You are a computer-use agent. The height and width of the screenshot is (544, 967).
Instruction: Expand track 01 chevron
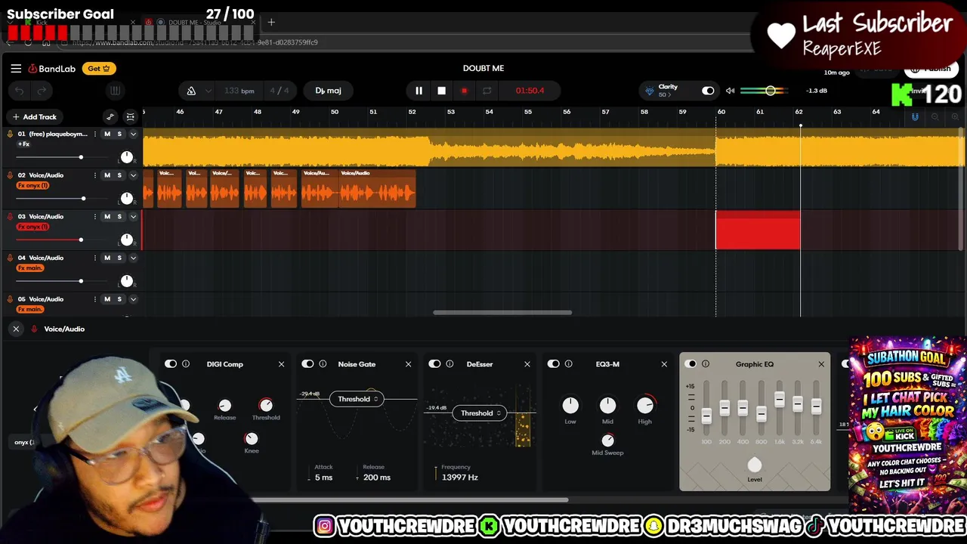pos(134,134)
